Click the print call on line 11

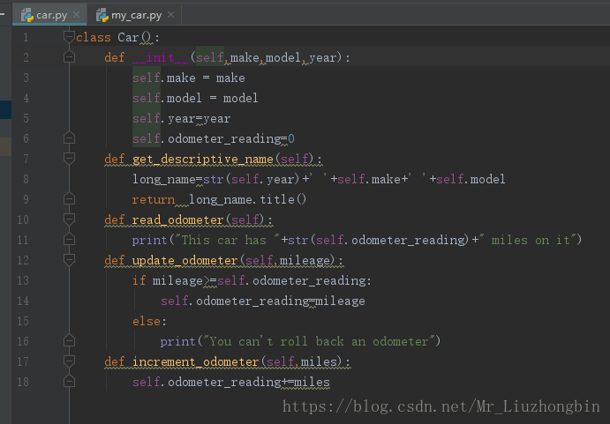[x=149, y=240]
